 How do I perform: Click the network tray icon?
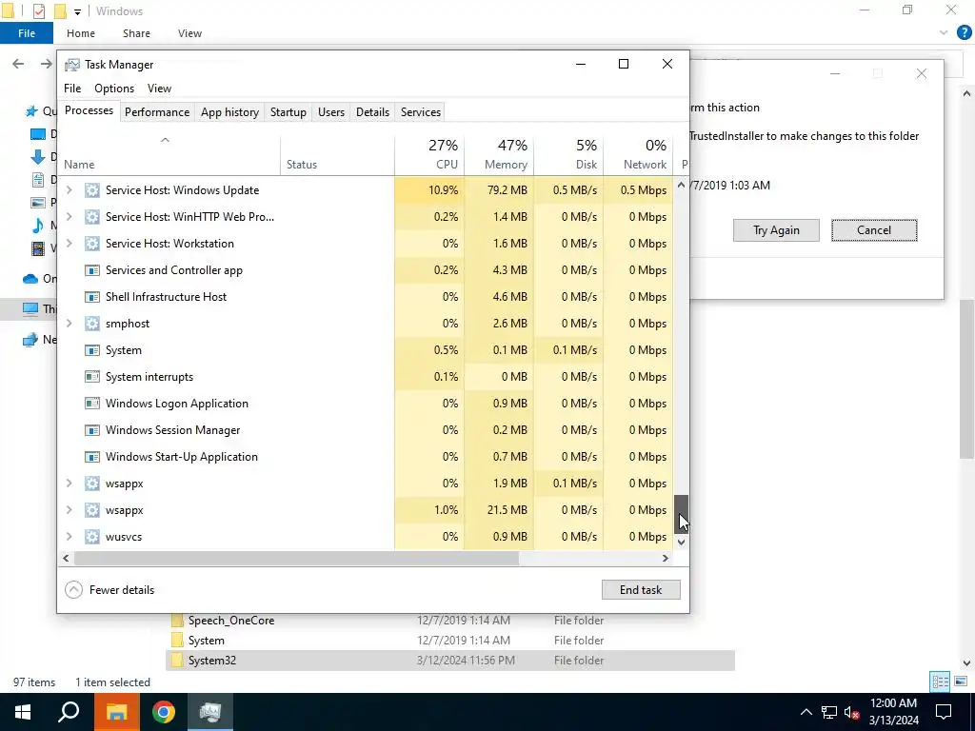click(x=829, y=712)
